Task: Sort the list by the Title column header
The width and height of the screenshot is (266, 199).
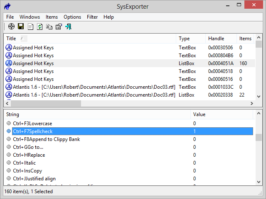Action: [x=11, y=39]
